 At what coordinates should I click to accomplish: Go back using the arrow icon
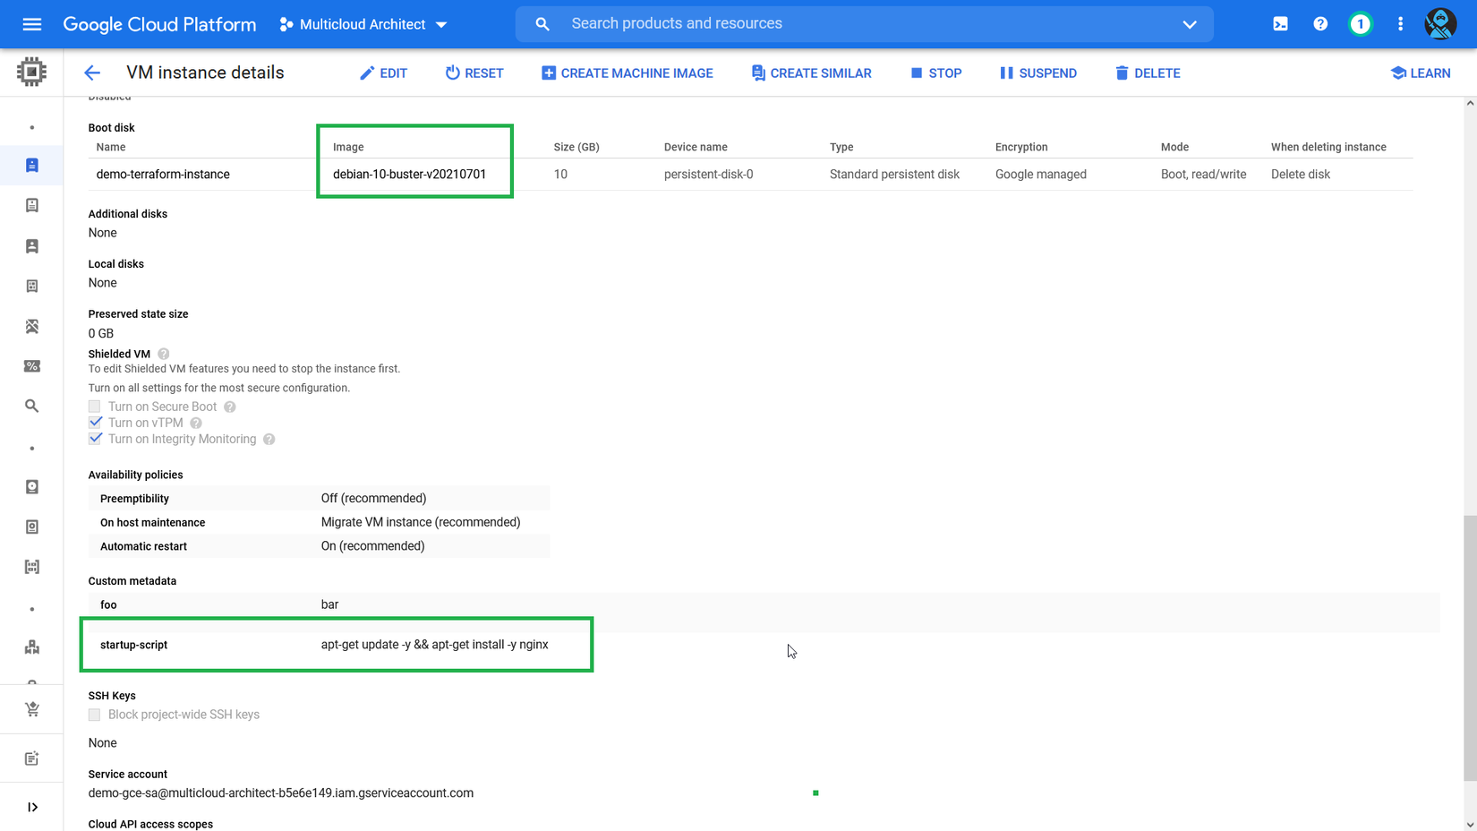[92, 73]
